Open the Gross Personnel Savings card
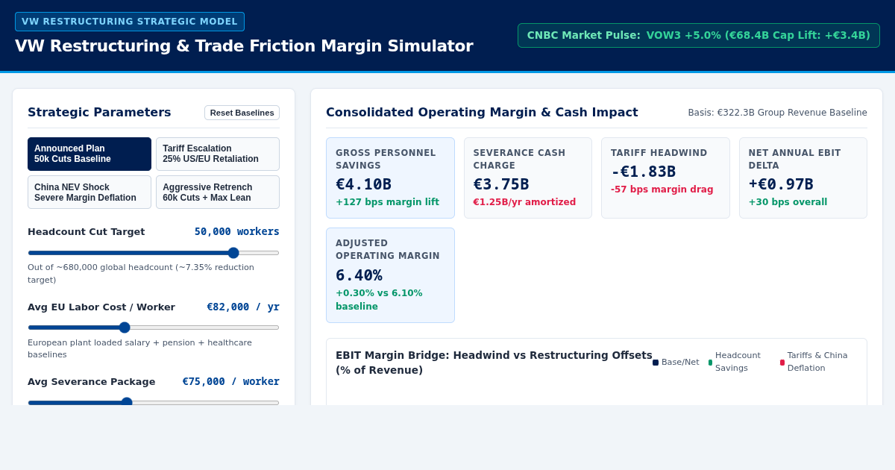The width and height of the screenshot is (895, 470). [390, 178]
